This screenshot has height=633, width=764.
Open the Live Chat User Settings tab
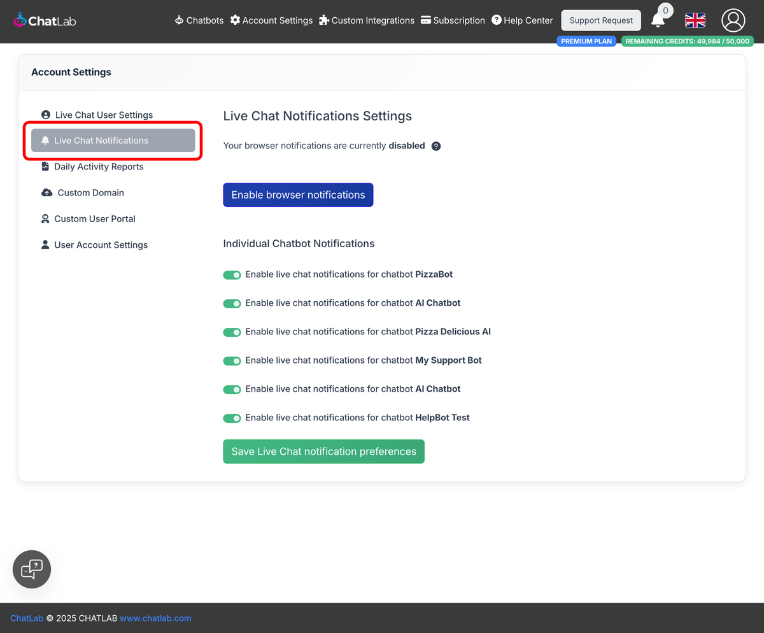coord(103,115)
